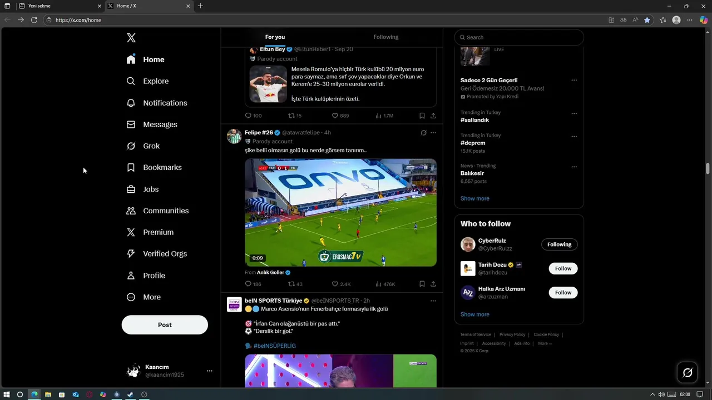The image size is (712, 400).
Task: Open the Explore search icon in sidebar
Action: click(131, 81)
